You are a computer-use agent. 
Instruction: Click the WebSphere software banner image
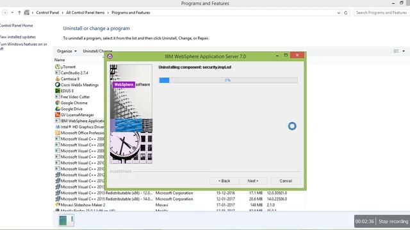(x=131, y=114)
